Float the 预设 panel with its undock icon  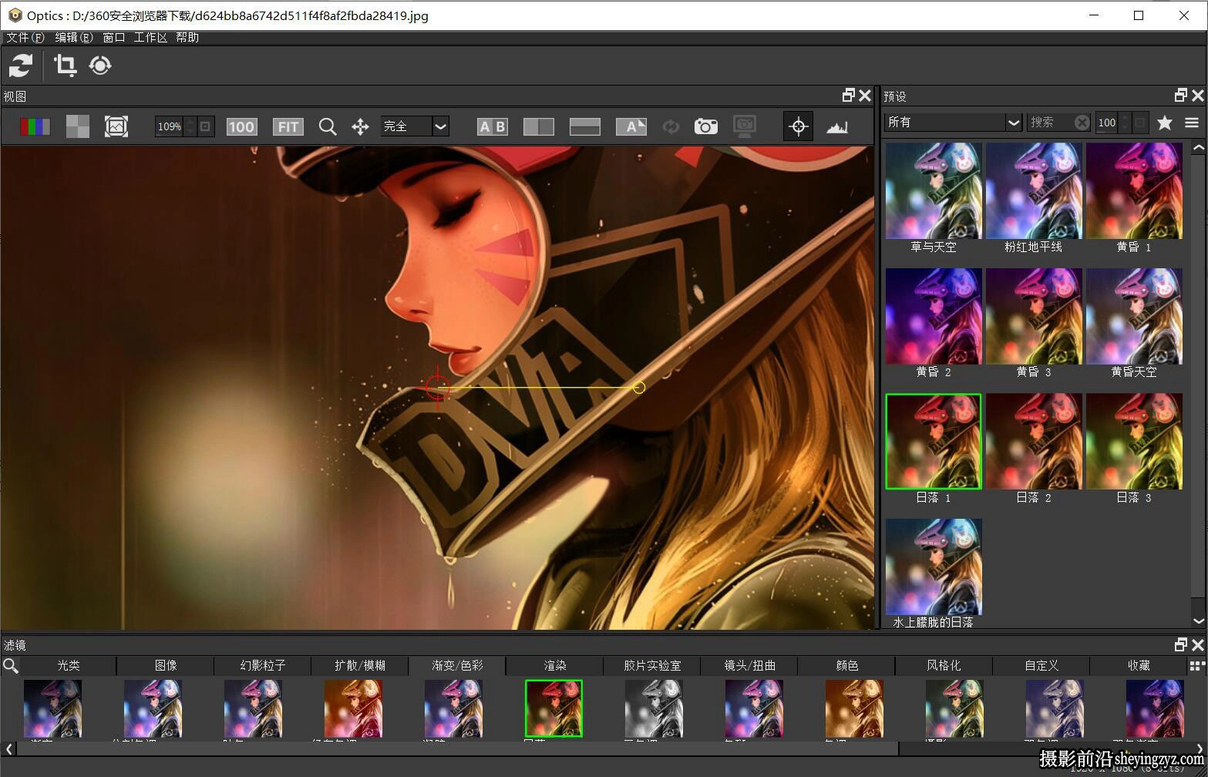point(1181,95)
